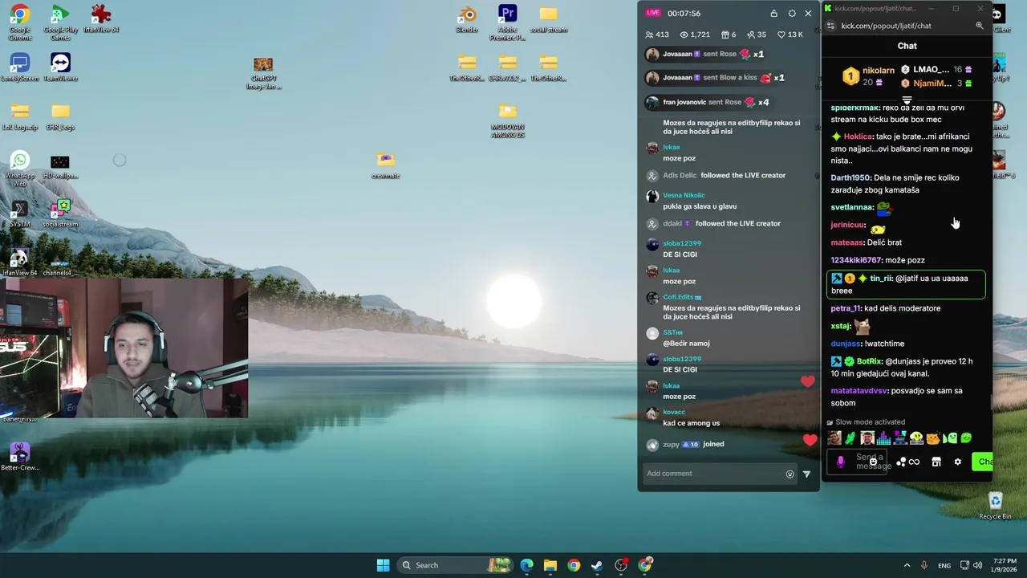Viewport: 1027px width, 578px height.
Task: Click 'Vesna Nikolic' commenter name
Action: (x=684, y=195)
